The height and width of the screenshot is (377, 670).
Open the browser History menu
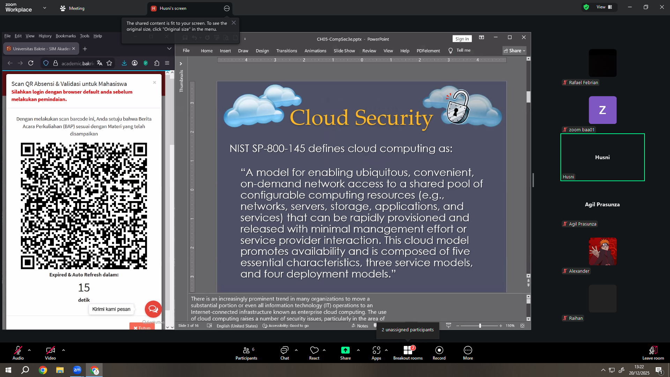pos(45,36)
